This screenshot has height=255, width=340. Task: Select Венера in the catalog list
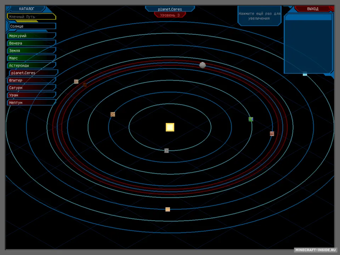tap(32, 43)
